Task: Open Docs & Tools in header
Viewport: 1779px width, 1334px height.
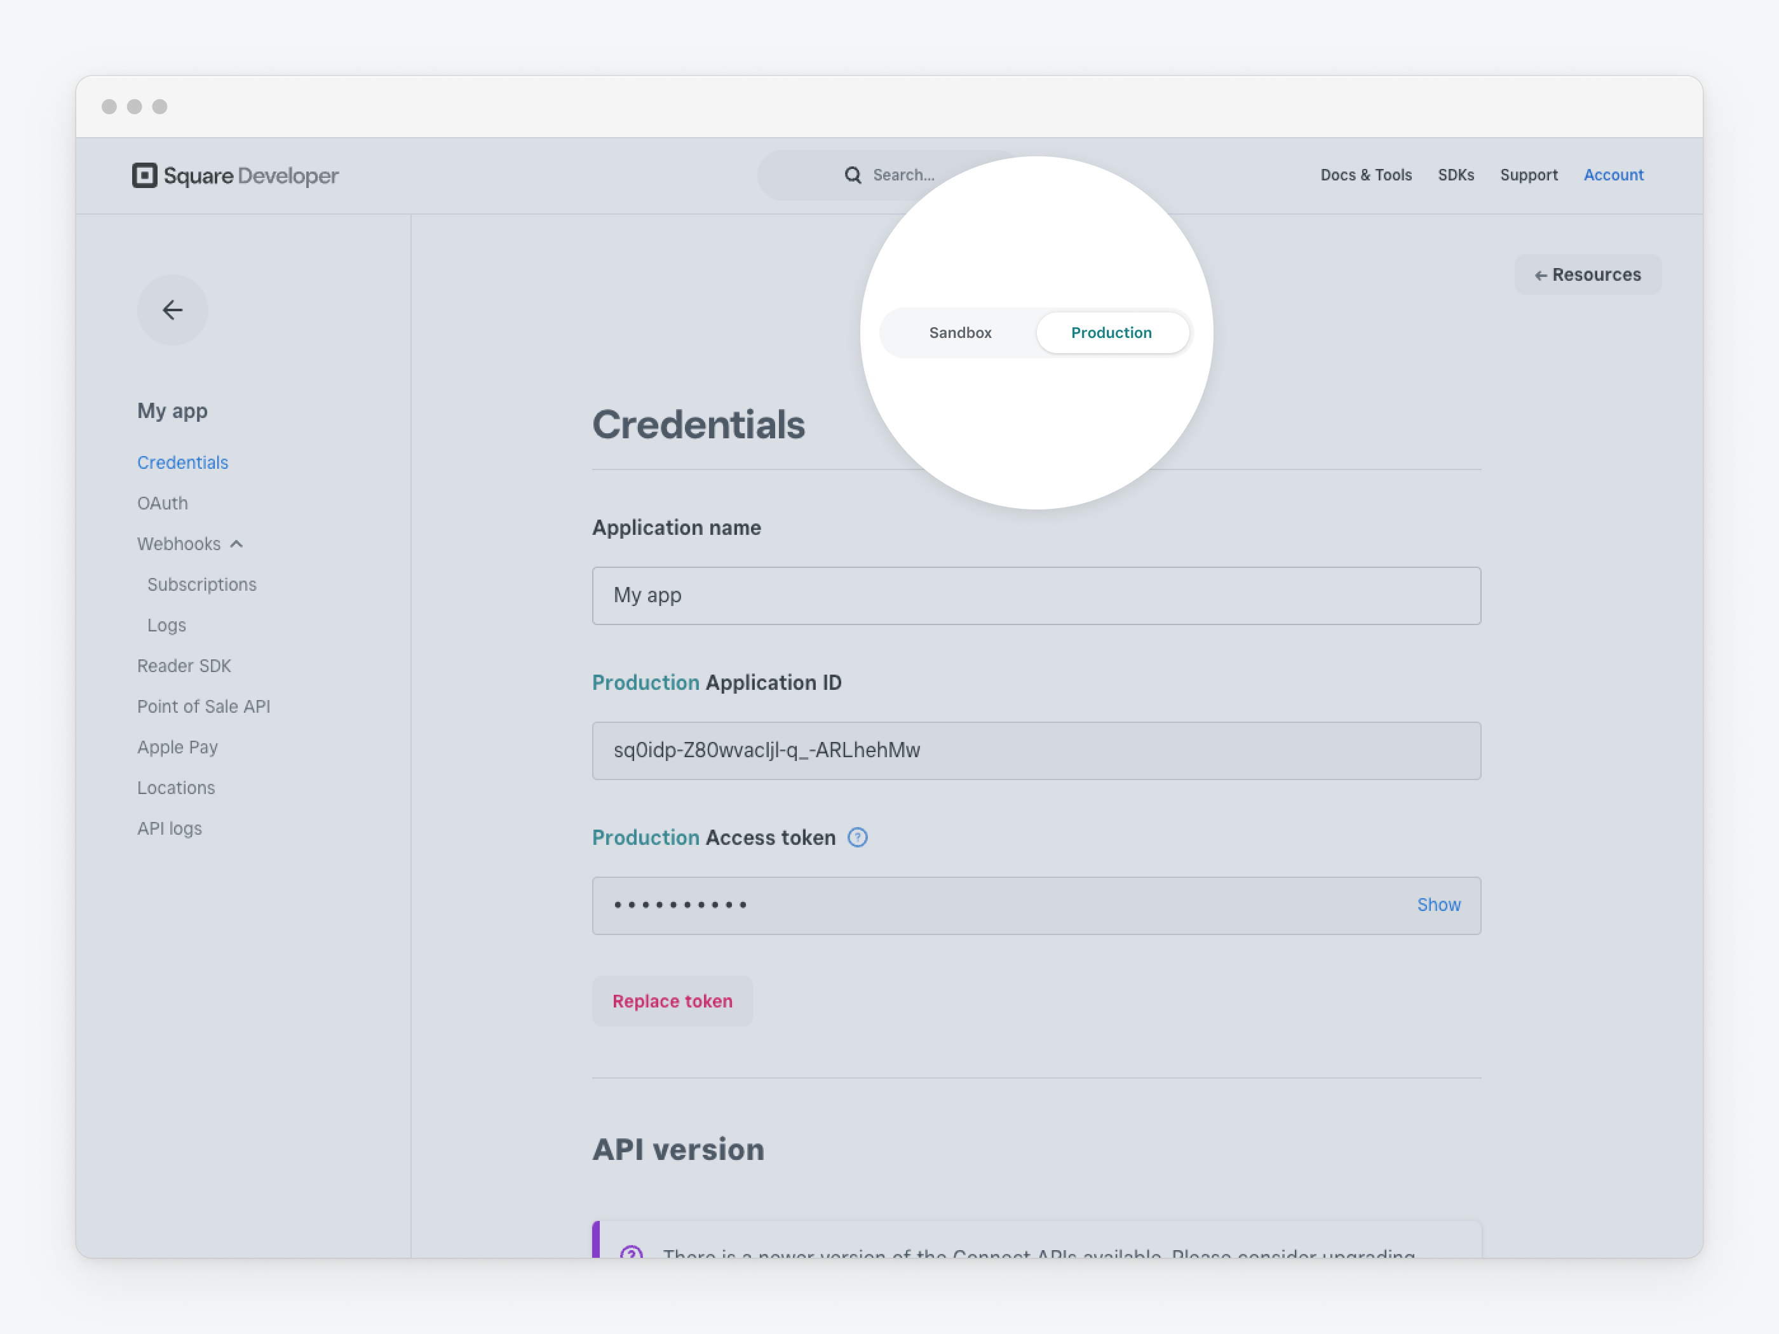Action: pos(1365,175)
